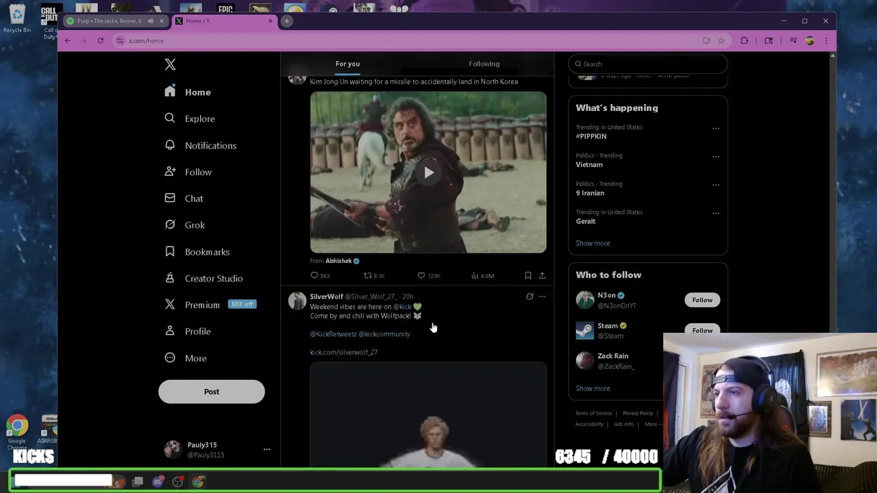Click the @kickcommunity mention

coord(384,334)
